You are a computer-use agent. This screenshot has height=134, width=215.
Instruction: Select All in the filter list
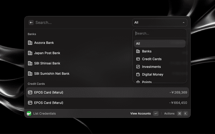pyautogui.click(x=160, y=44)
